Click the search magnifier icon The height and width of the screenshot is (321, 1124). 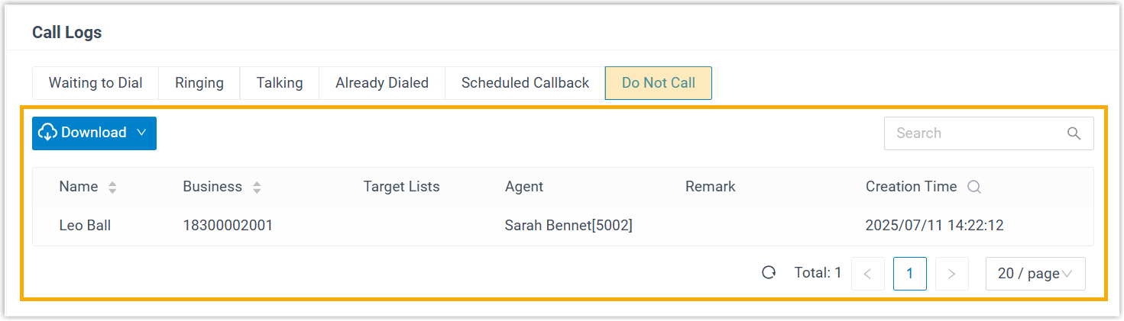point(1074,133)
